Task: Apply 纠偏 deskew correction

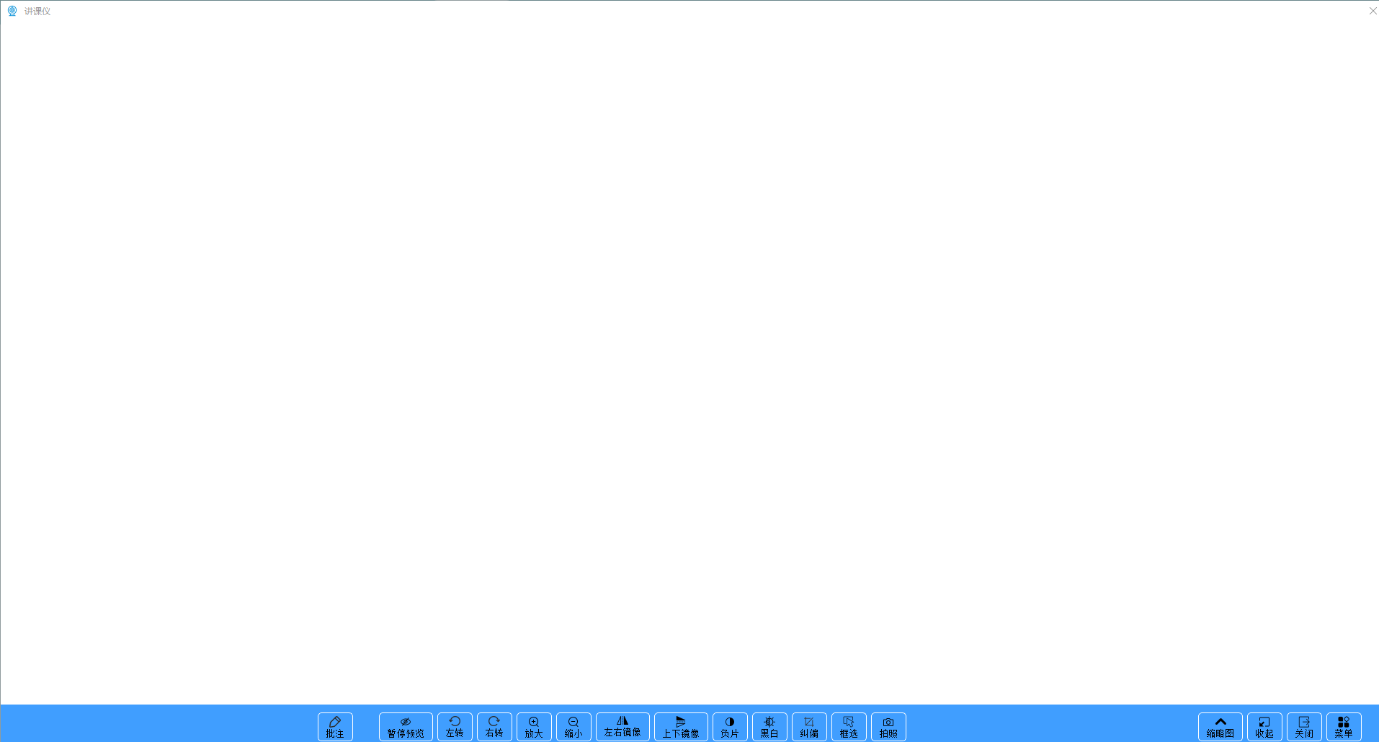Action: click(x=809, y=727)
